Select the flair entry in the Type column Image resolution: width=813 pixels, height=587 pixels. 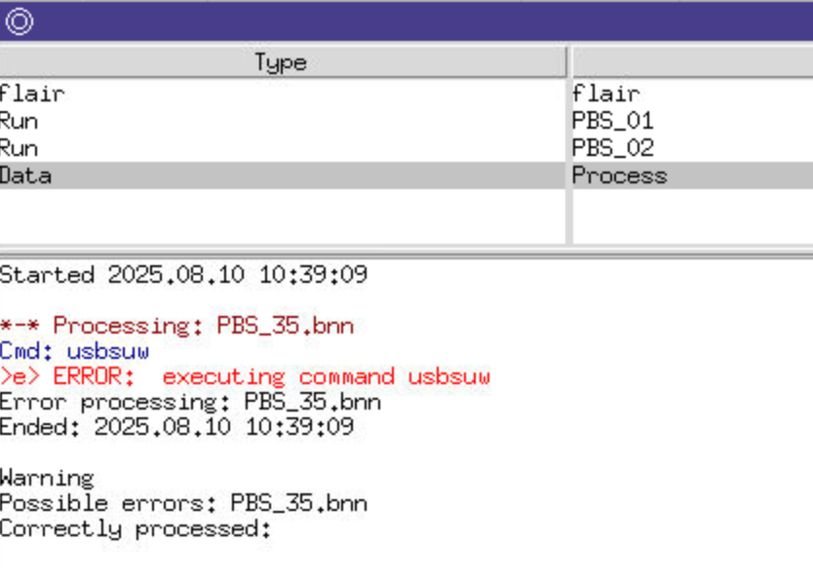click(32, 94)
